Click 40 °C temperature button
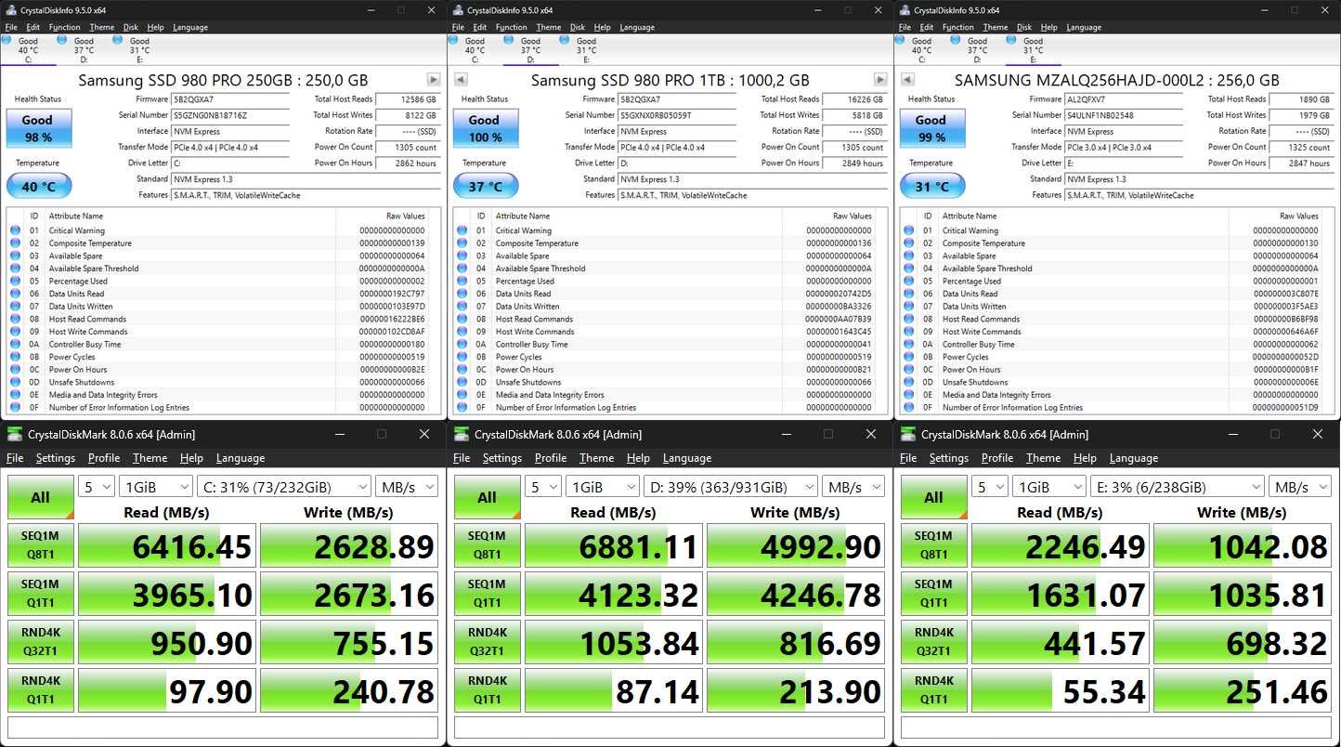The image size is (1341, 747). point(38,186)
